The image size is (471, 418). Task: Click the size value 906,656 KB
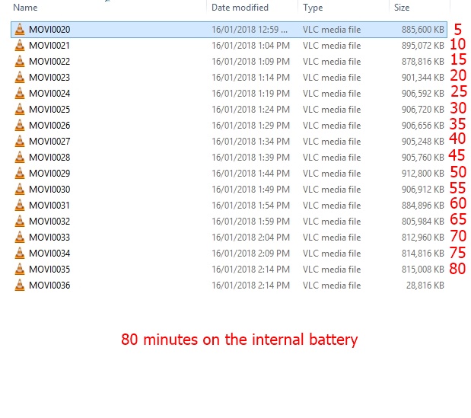pos(422,126)
